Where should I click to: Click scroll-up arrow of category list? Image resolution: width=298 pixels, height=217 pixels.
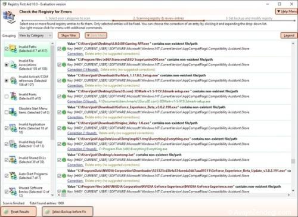52,44
